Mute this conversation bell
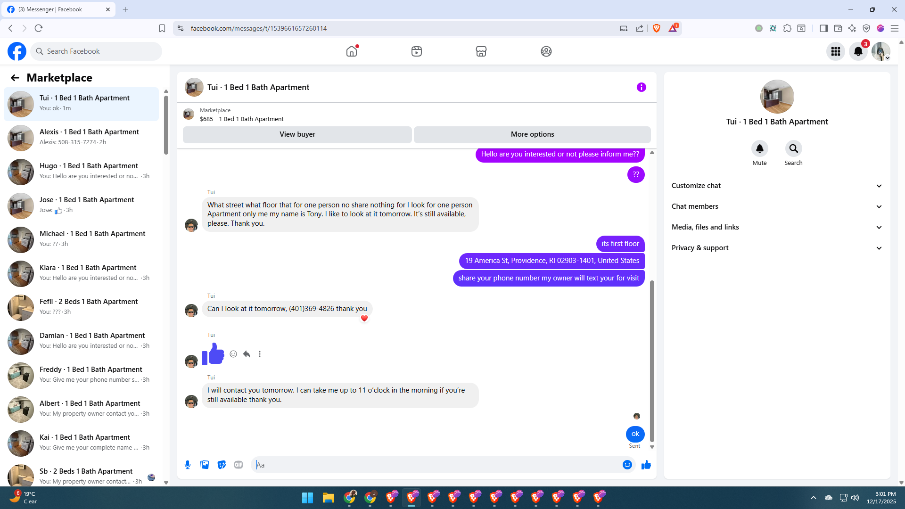 coord(759,149)
